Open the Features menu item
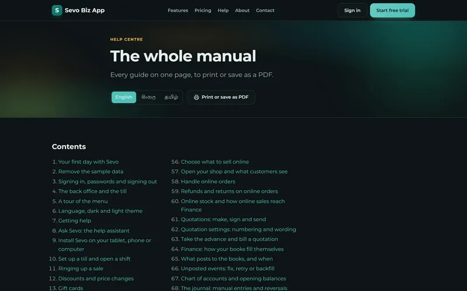Screen dimensions: 467x291 [x=178, y=10]
